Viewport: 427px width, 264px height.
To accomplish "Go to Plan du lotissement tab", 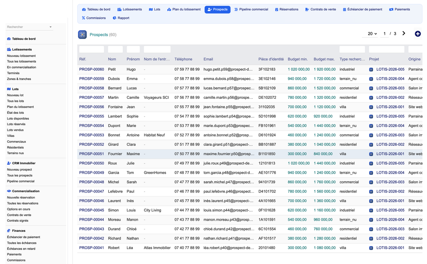I will (184, 10).
